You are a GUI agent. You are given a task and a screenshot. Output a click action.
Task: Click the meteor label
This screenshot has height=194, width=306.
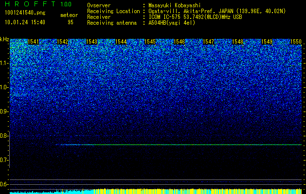pyautogui.click(x=69, y=15)
